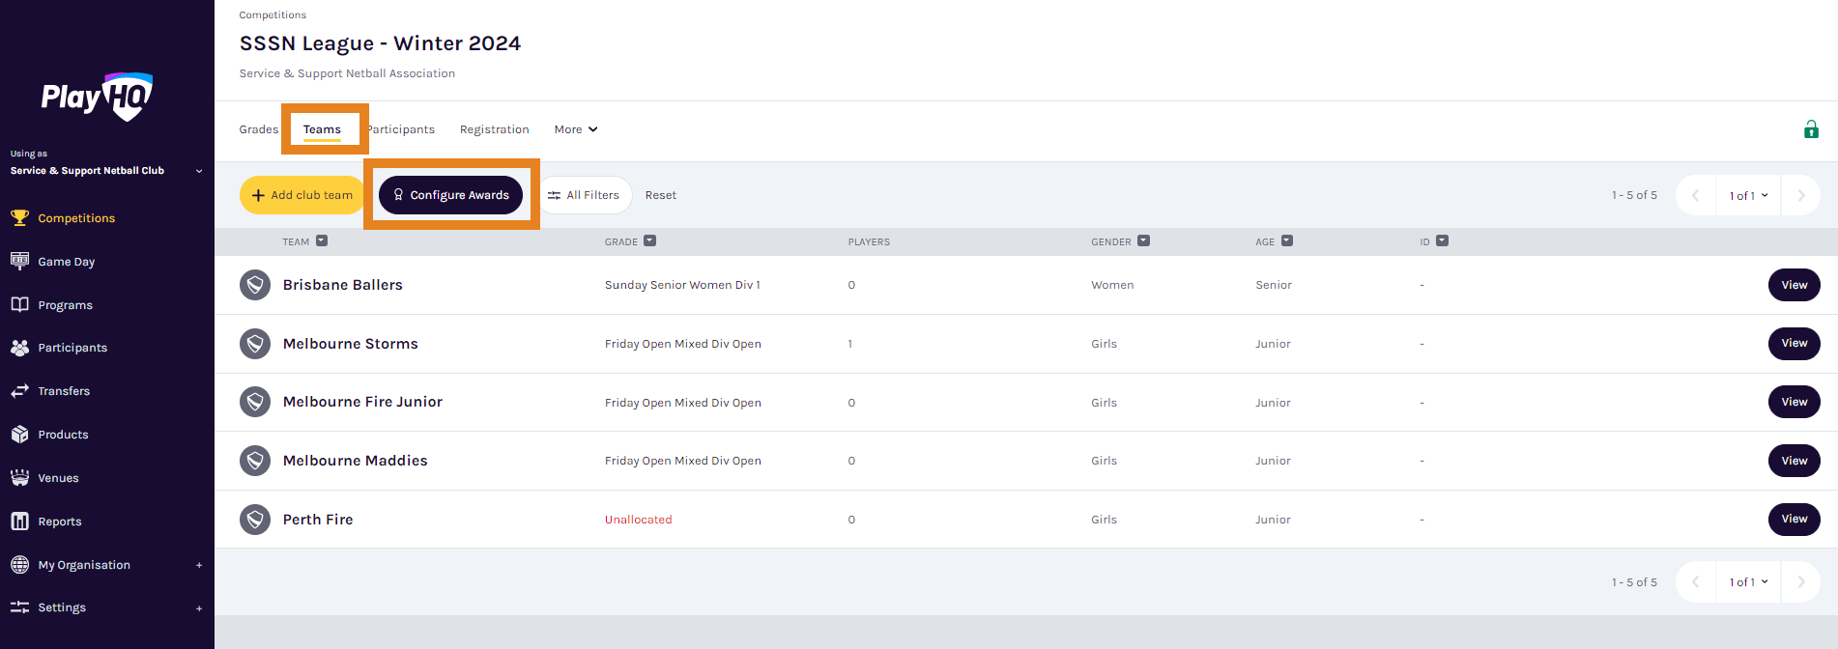Viewport: 1838px width, 649px height.
Task: Expand the organisation switcher dropdown
Action: pos(199,171)
